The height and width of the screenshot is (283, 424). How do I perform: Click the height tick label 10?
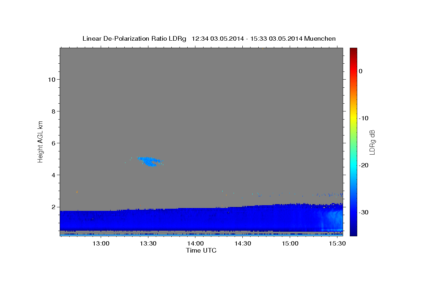click(51, 79)
